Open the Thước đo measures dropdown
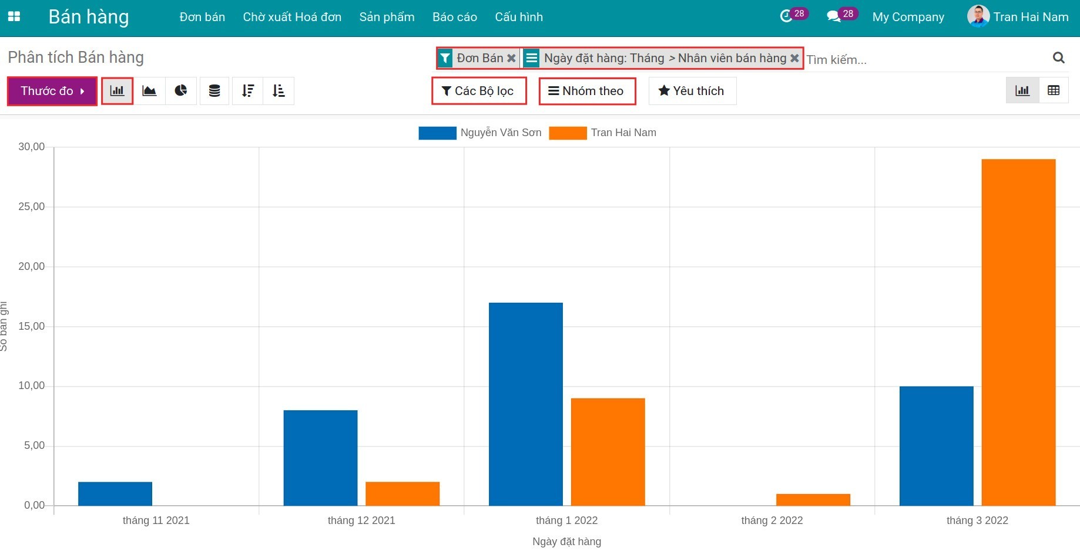The image size is (1080, 551). point(52,91)
